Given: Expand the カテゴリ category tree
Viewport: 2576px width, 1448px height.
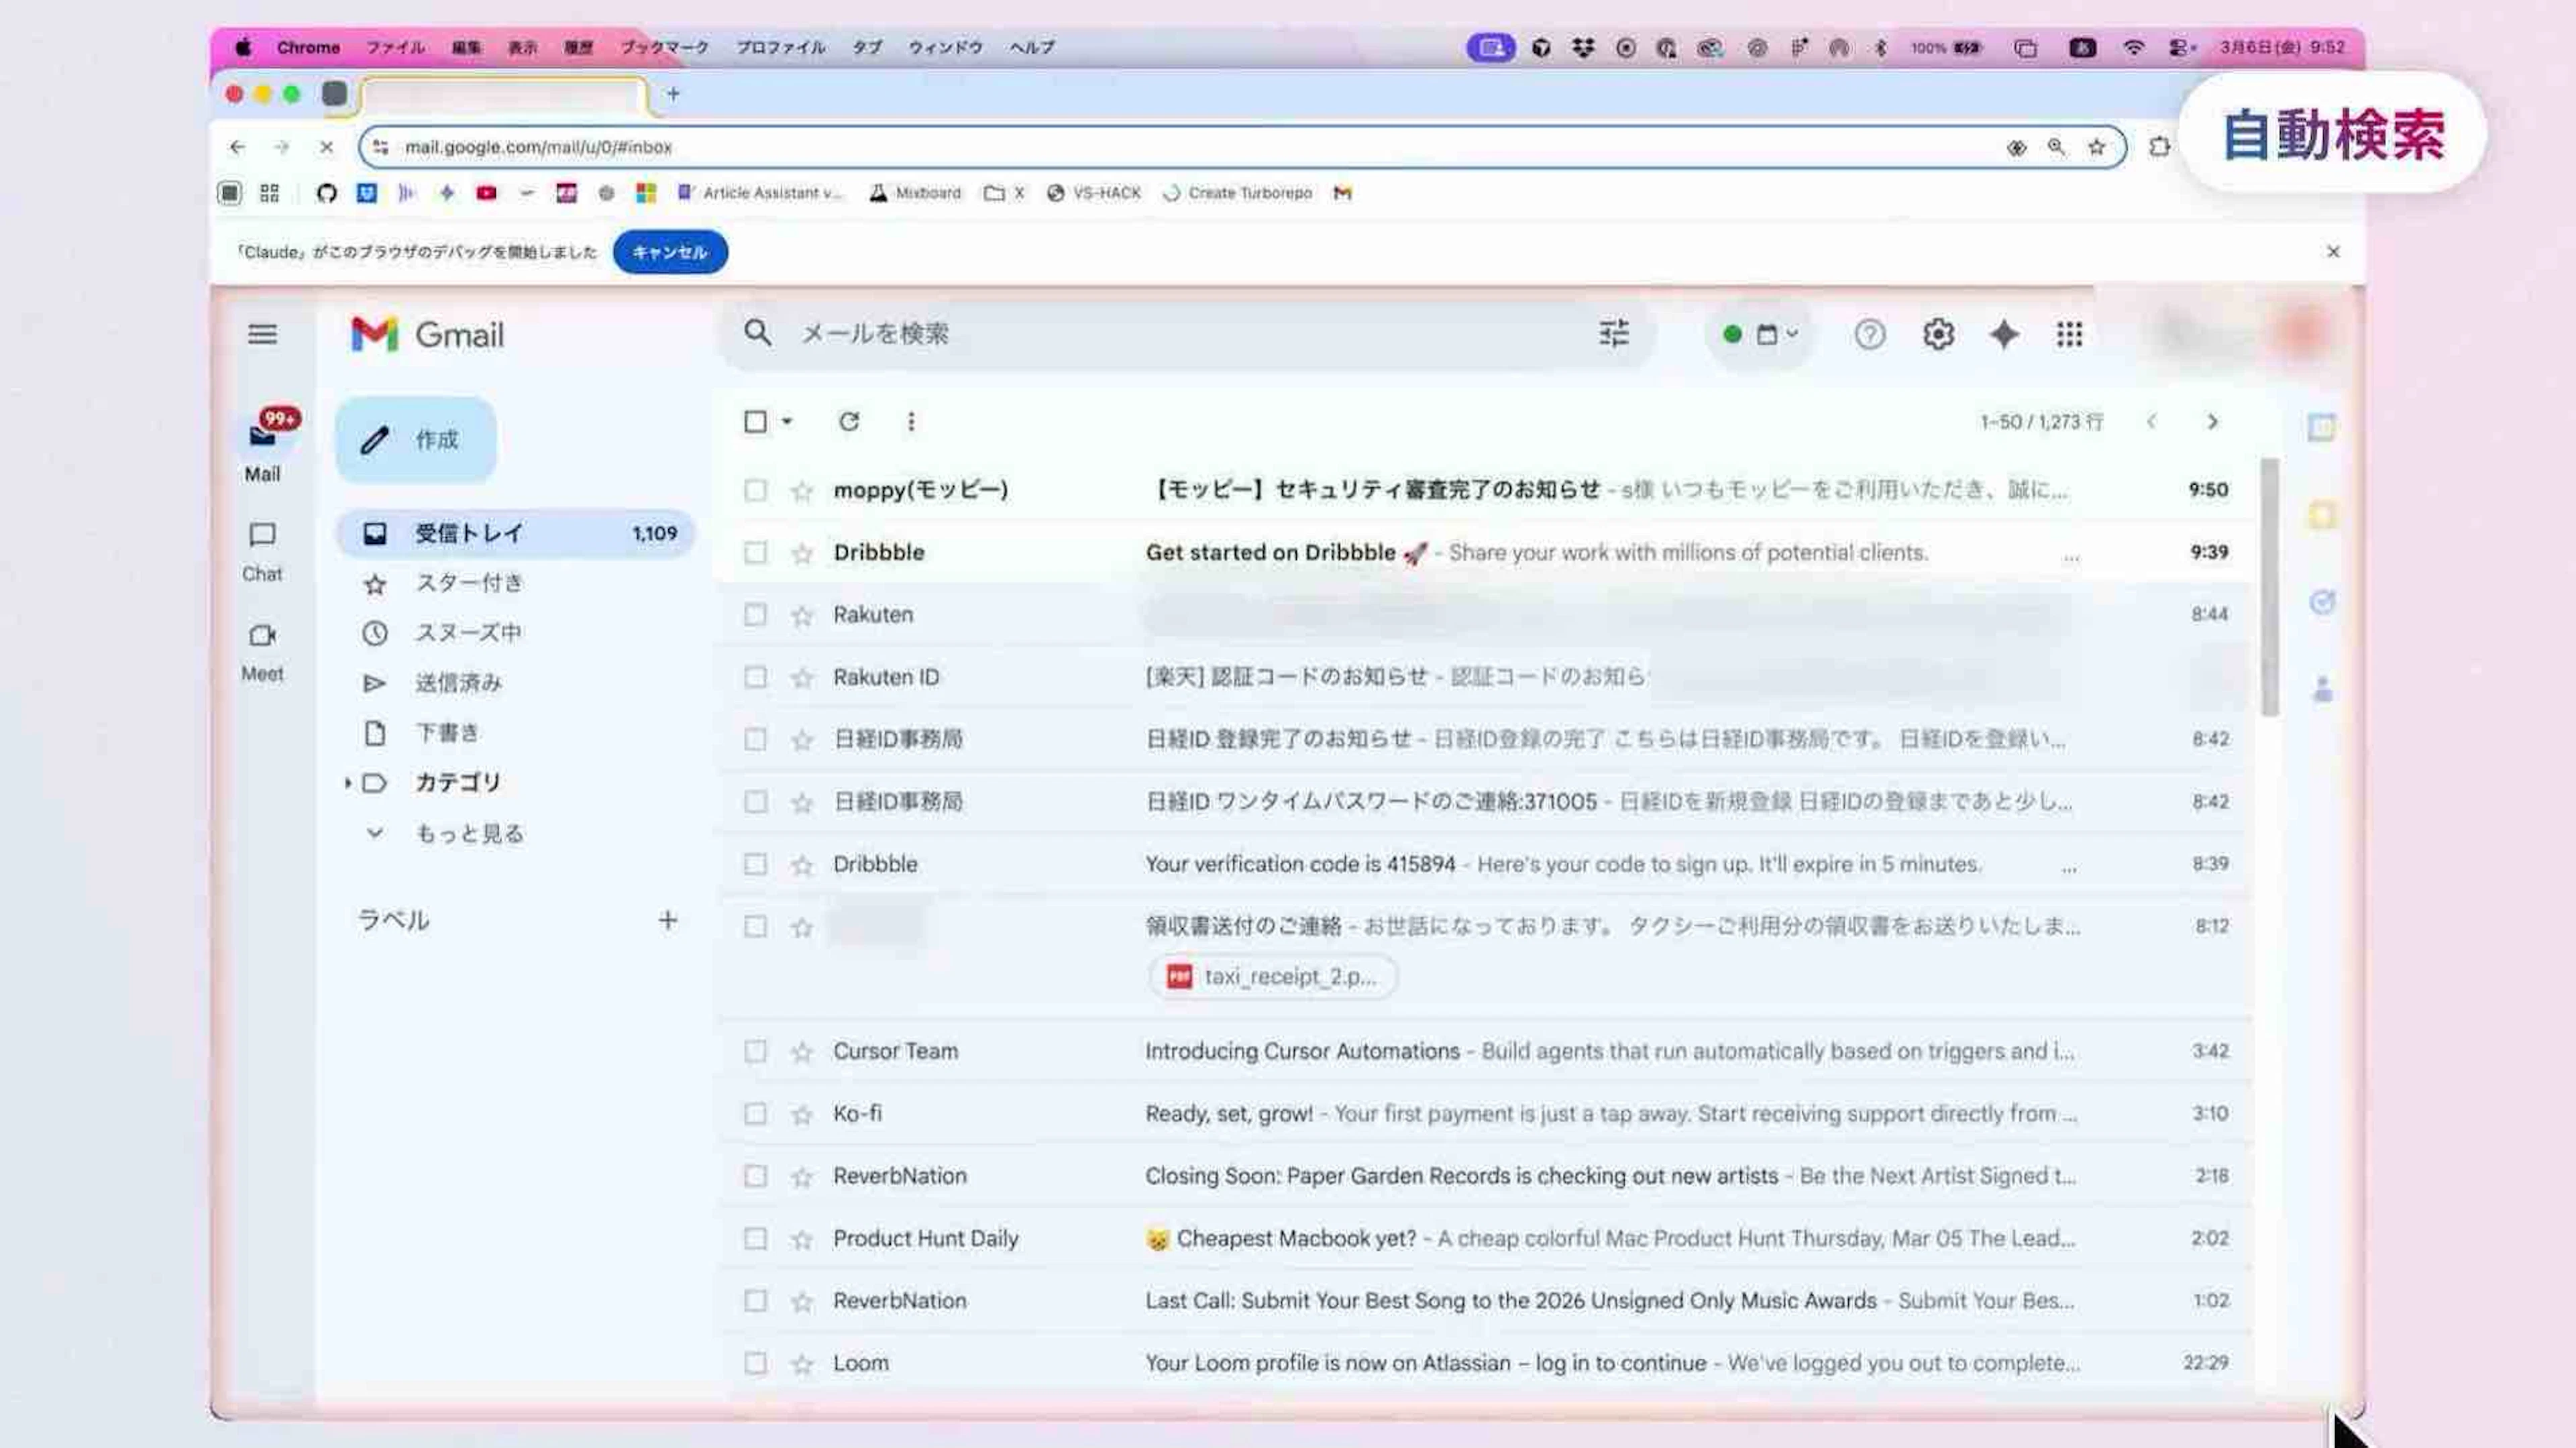Looking at the screenshot, I should point(347,783).
